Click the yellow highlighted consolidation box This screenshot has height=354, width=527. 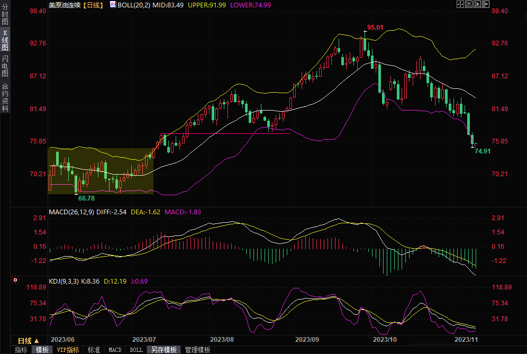pyautogui.click(x=101, y=170)
